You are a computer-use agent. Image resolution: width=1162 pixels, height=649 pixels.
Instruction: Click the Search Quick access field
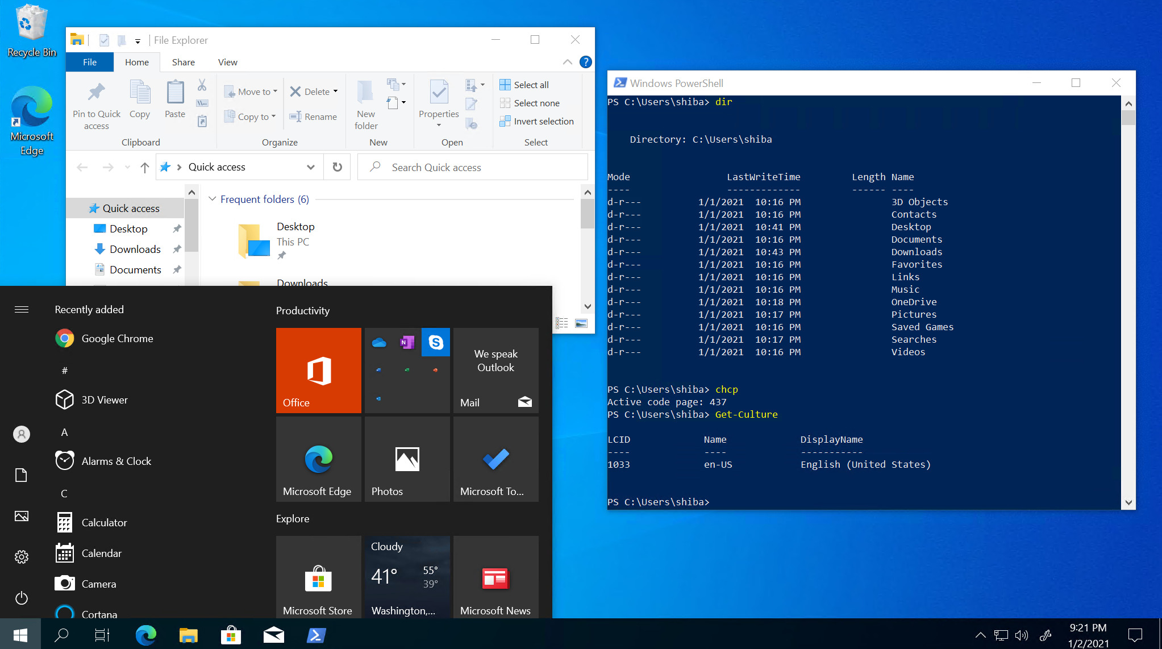pos(473,167)
